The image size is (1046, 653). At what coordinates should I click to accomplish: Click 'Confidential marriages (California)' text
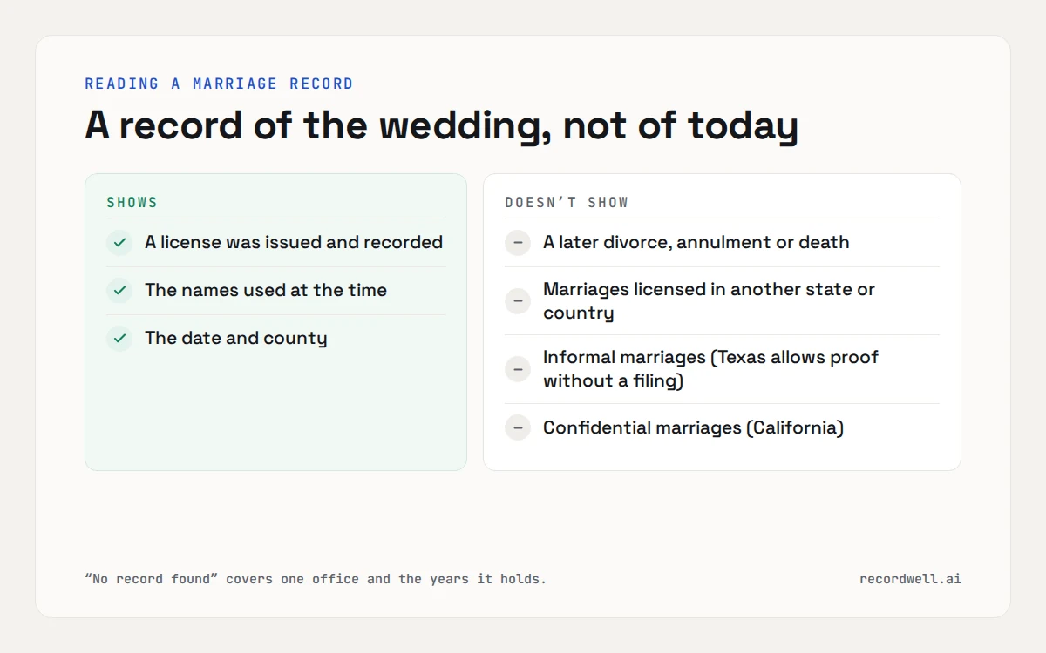pyautogui.click(x=694, y=427)
